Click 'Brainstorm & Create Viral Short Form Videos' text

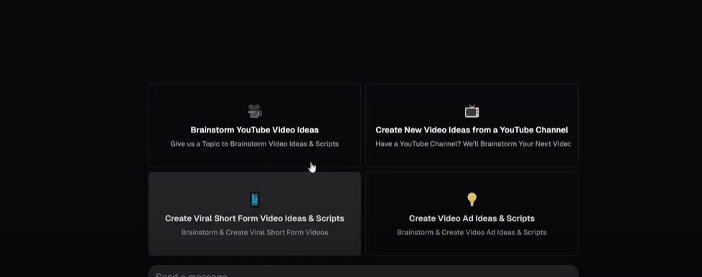coord(255,233)
